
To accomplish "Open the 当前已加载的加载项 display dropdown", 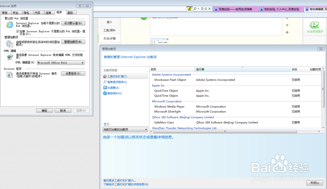I will 125,130.
